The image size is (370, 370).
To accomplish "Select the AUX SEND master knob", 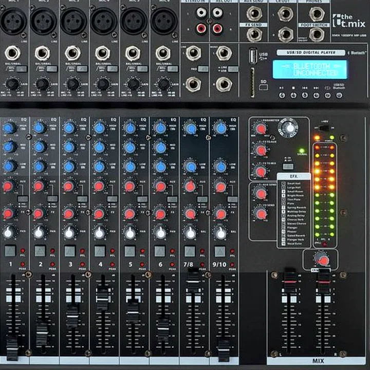I will pyautogui.click(x=261, y=194).
